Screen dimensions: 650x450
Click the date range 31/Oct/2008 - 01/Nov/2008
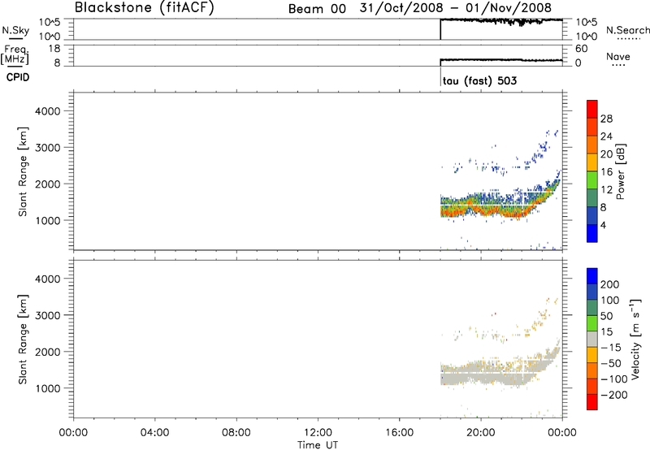(455, 8)
